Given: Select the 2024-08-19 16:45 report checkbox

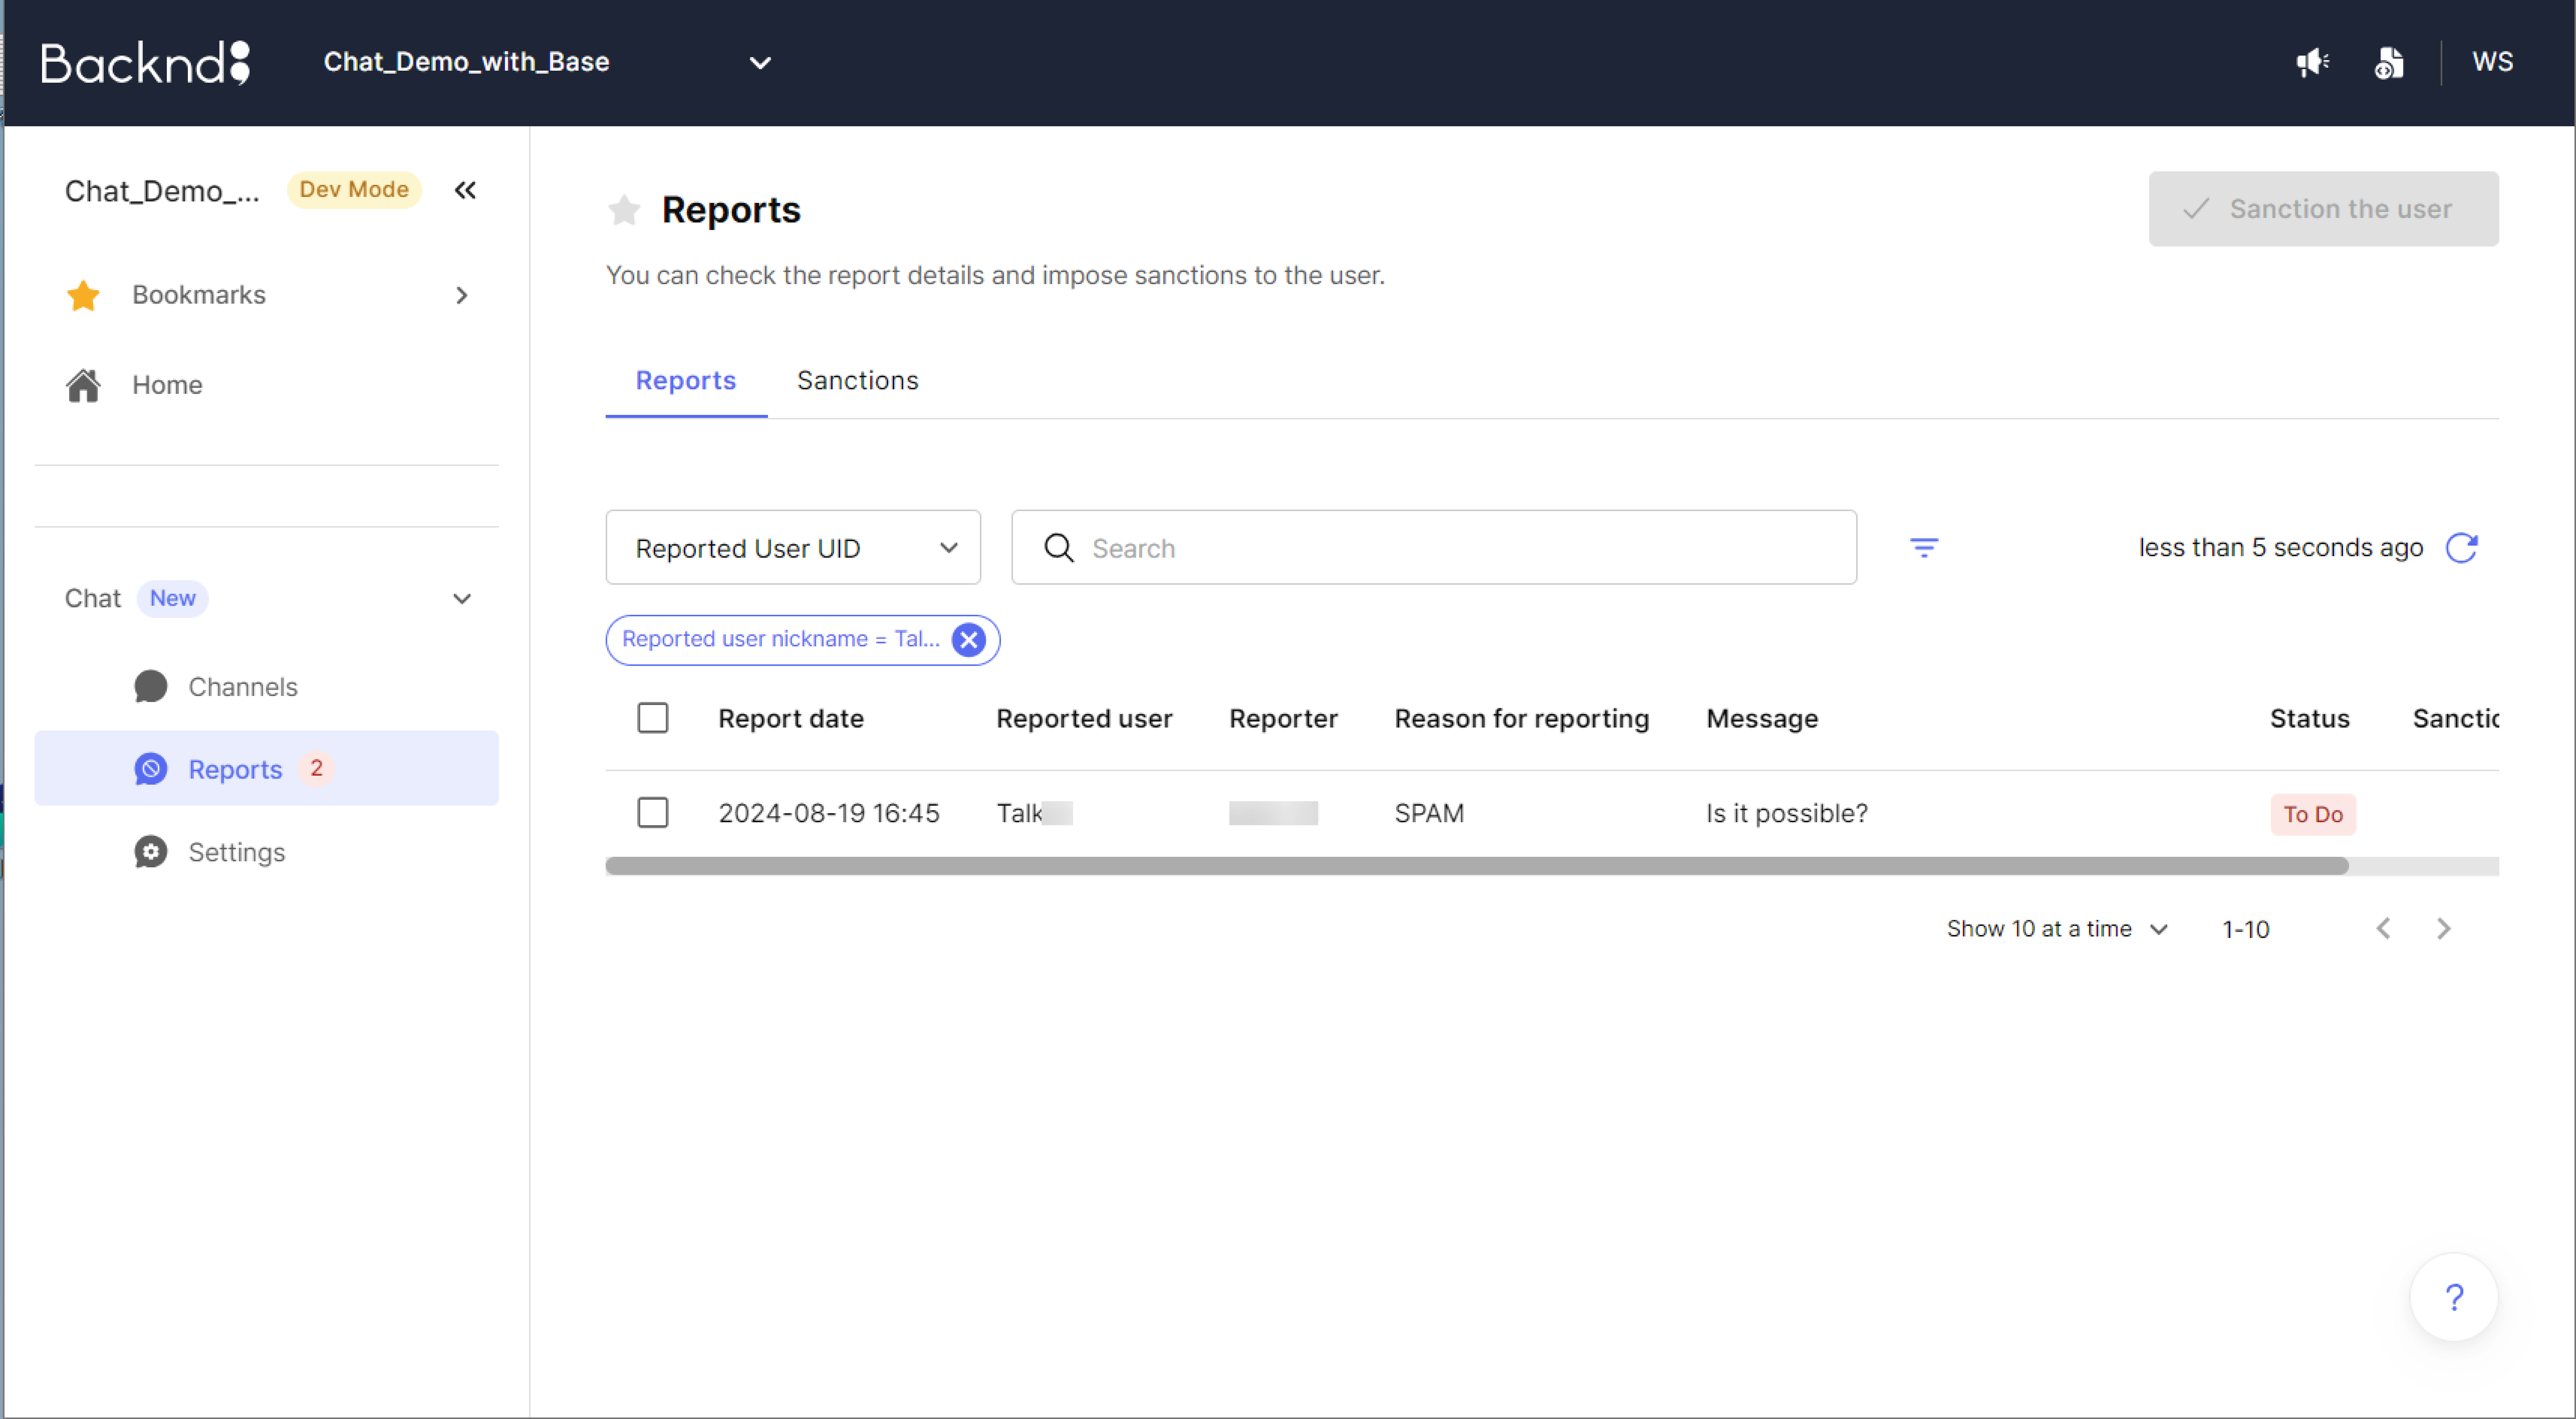Looking at the screenshot, I should 653,813.
